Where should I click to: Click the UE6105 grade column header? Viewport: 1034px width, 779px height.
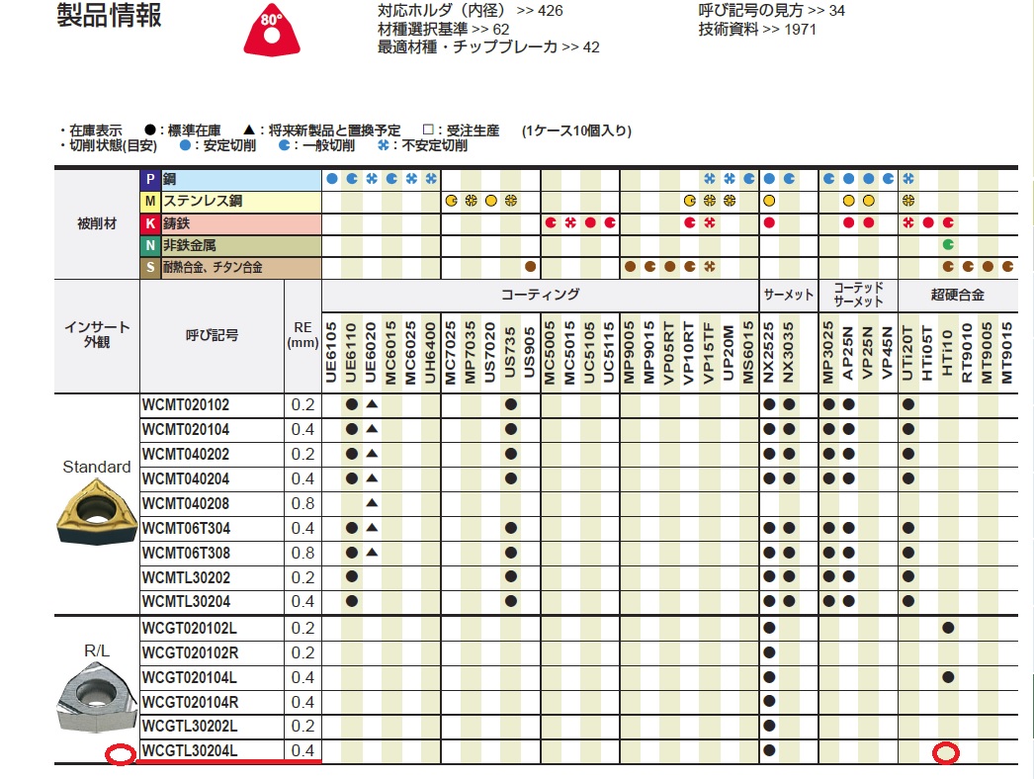[x=331, y=352]
